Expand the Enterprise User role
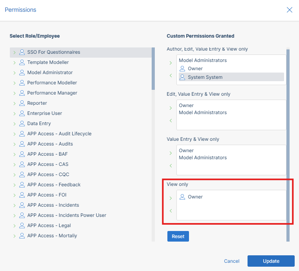Image resolution: width=299 pixels, height=271 pixels. pyautogui.click(x=15, y=114)
